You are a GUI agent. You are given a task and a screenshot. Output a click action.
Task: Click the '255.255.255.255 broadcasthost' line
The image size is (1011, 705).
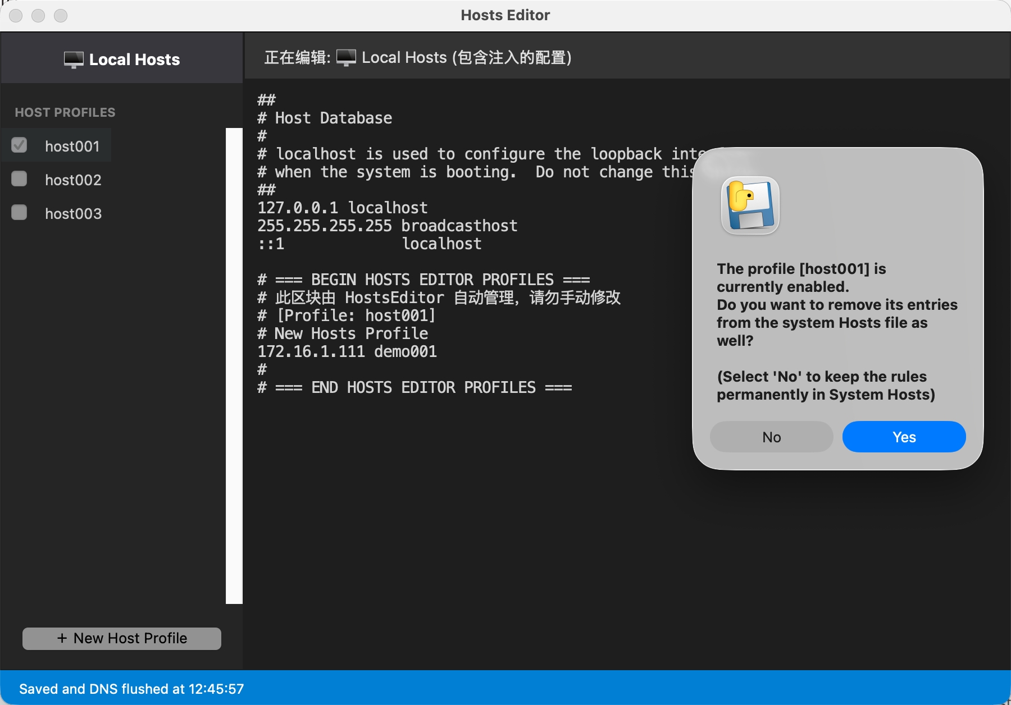388,226
